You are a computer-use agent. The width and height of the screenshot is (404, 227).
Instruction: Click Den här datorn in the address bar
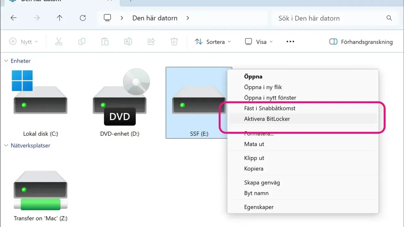155,18
